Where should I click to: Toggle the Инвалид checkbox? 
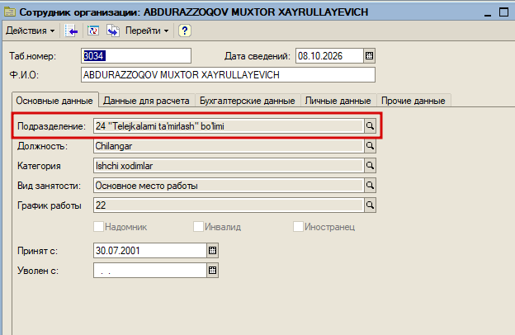point(198,227)
